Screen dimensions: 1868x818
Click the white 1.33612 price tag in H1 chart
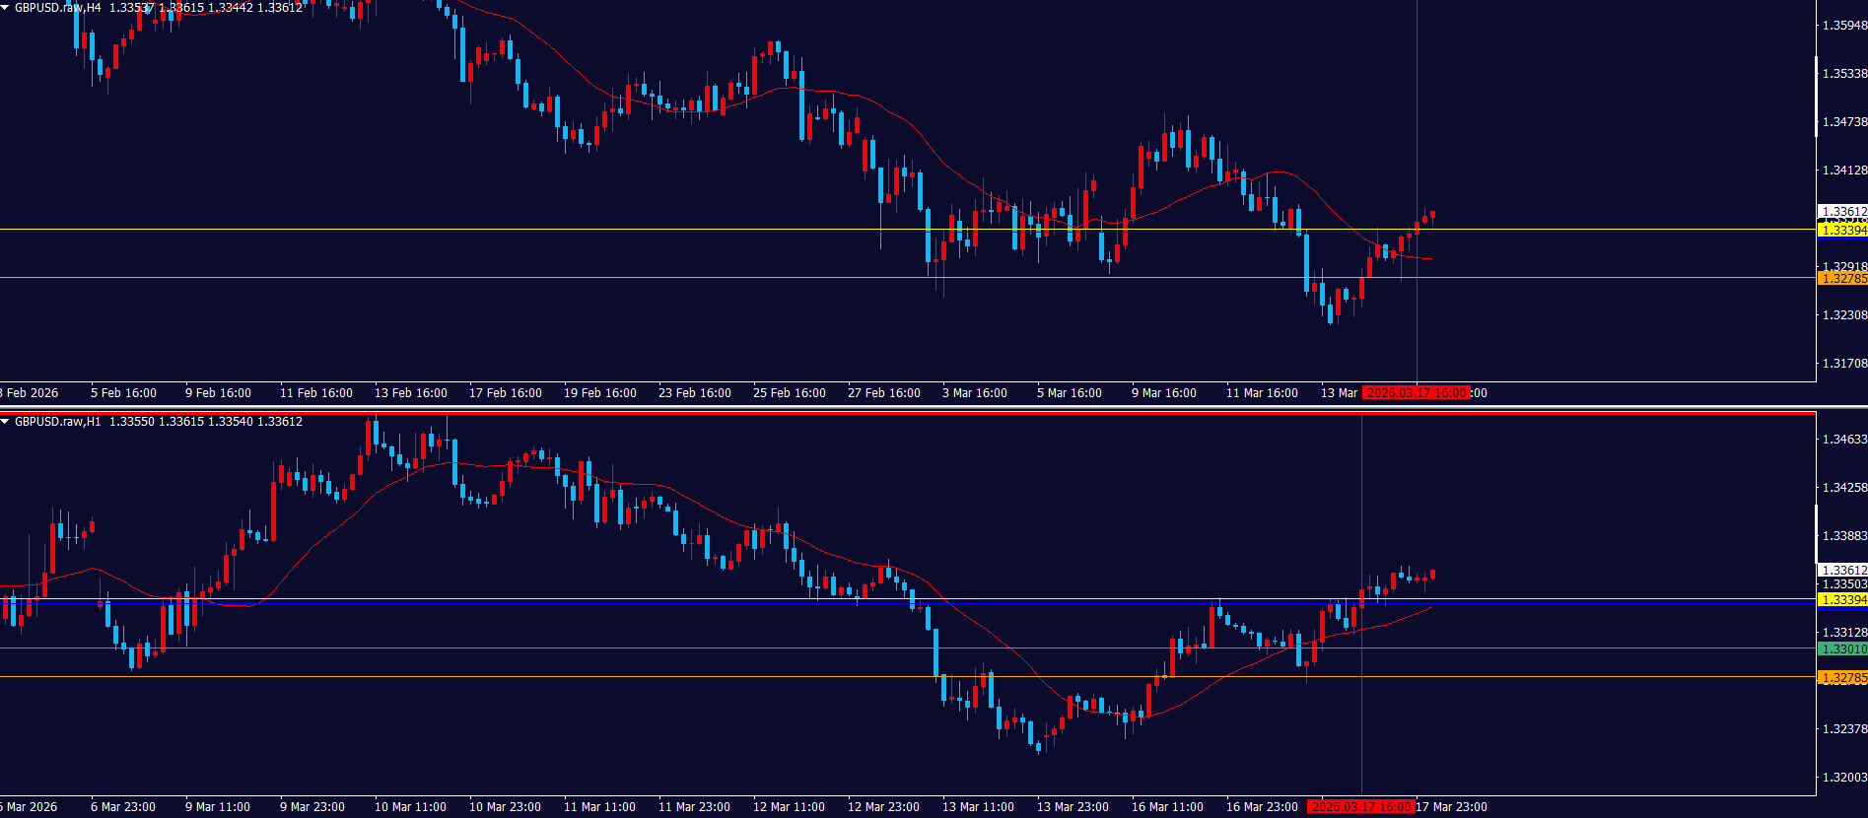(x=1841, y=571)
